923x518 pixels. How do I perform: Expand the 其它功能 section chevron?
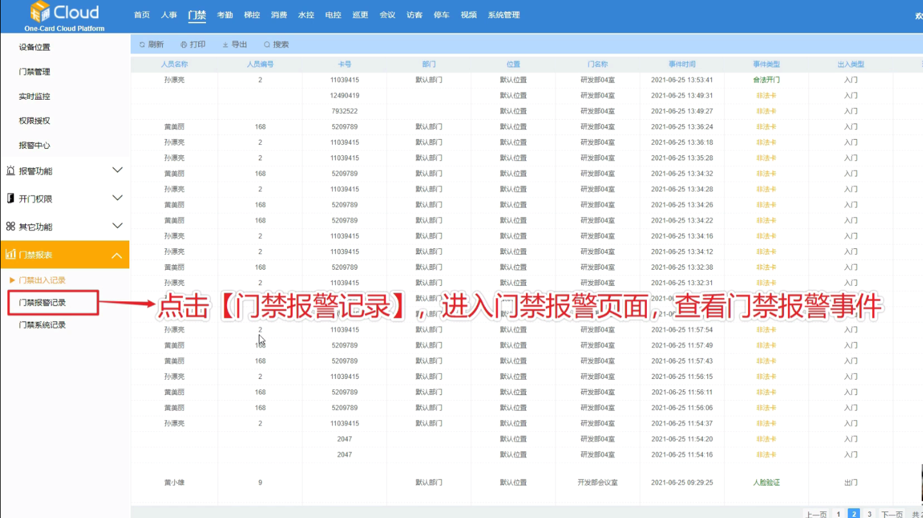[117, 227]
